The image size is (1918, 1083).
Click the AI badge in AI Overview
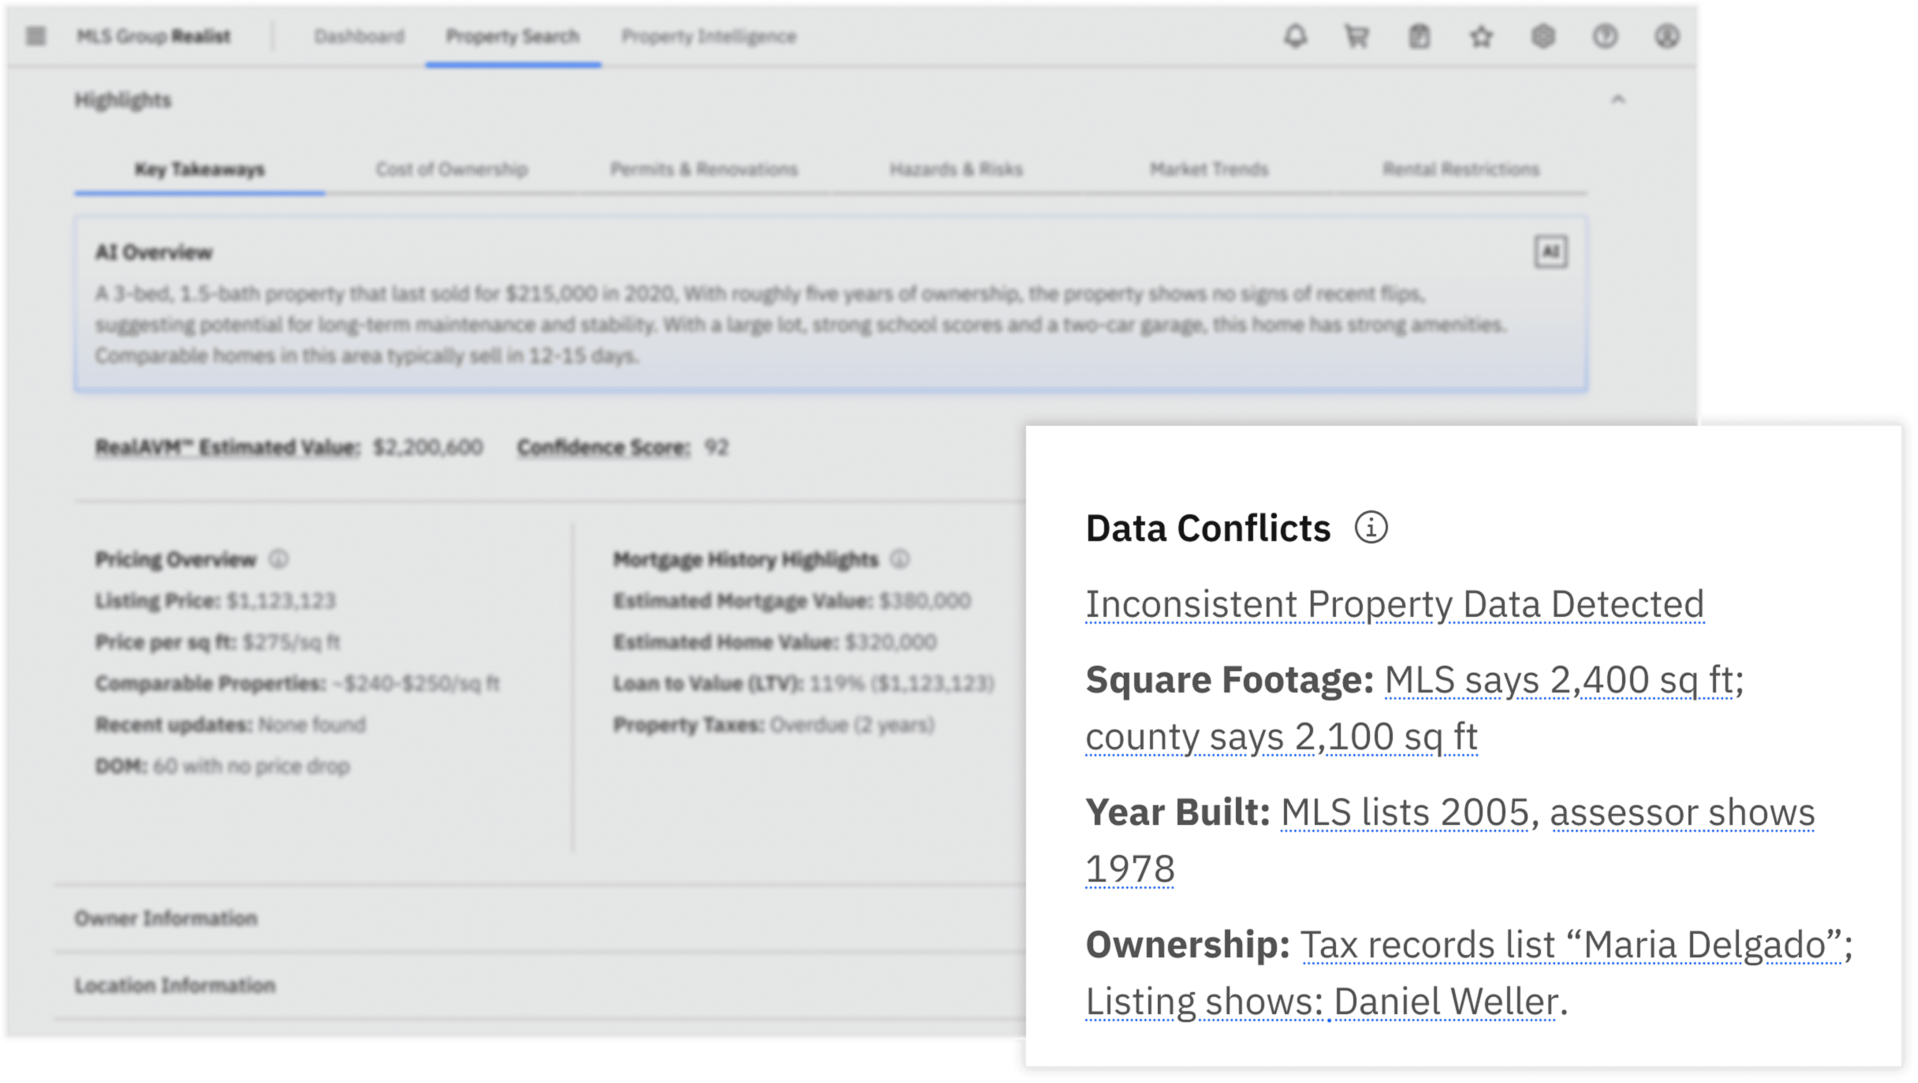pyautogui.click(x=1551, y=251)
